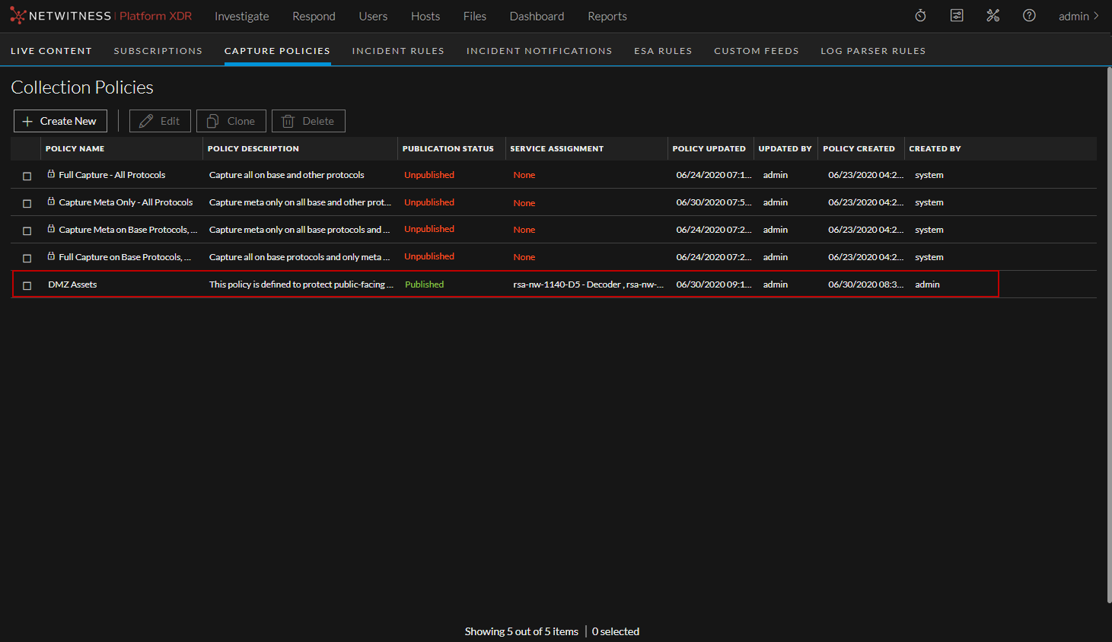Click the Create New plus button
The image size is (1112, 642).
point(60,121)
